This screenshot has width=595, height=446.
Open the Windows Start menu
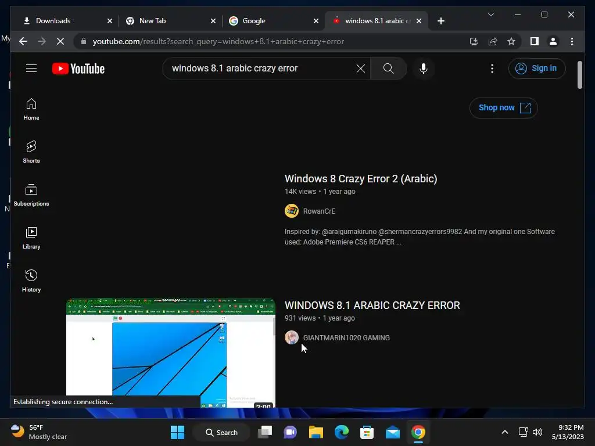177,432
